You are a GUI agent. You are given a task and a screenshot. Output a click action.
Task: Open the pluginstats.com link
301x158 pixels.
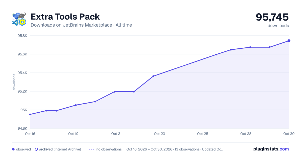click(x=271, y=149)
